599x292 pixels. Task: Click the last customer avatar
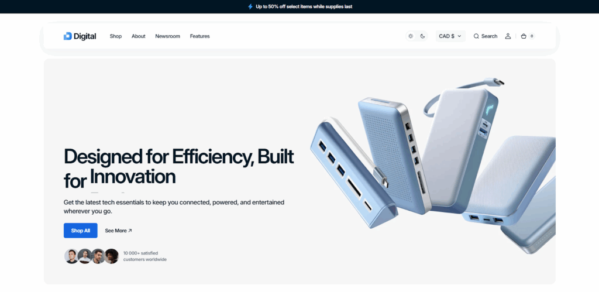tap(111, 256)
